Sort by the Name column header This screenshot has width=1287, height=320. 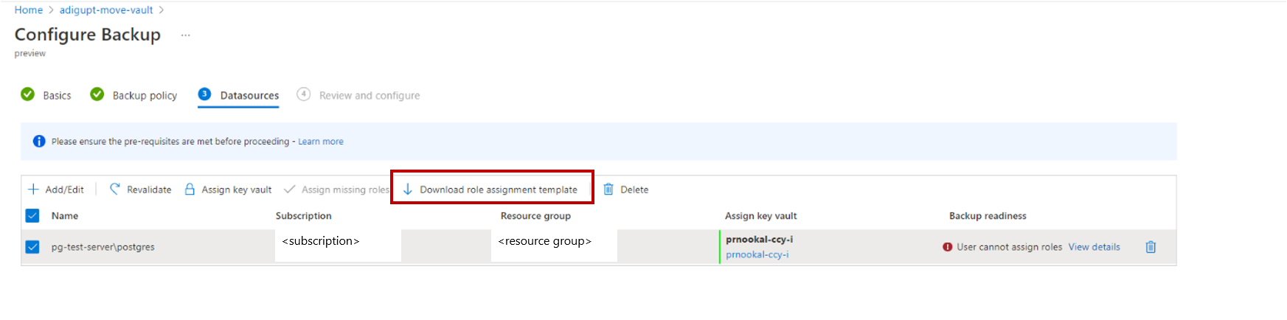point(65,216)
